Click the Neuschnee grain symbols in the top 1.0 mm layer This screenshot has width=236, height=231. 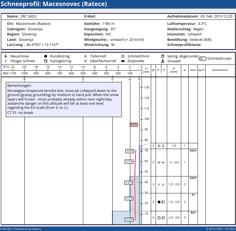(161, 146)
